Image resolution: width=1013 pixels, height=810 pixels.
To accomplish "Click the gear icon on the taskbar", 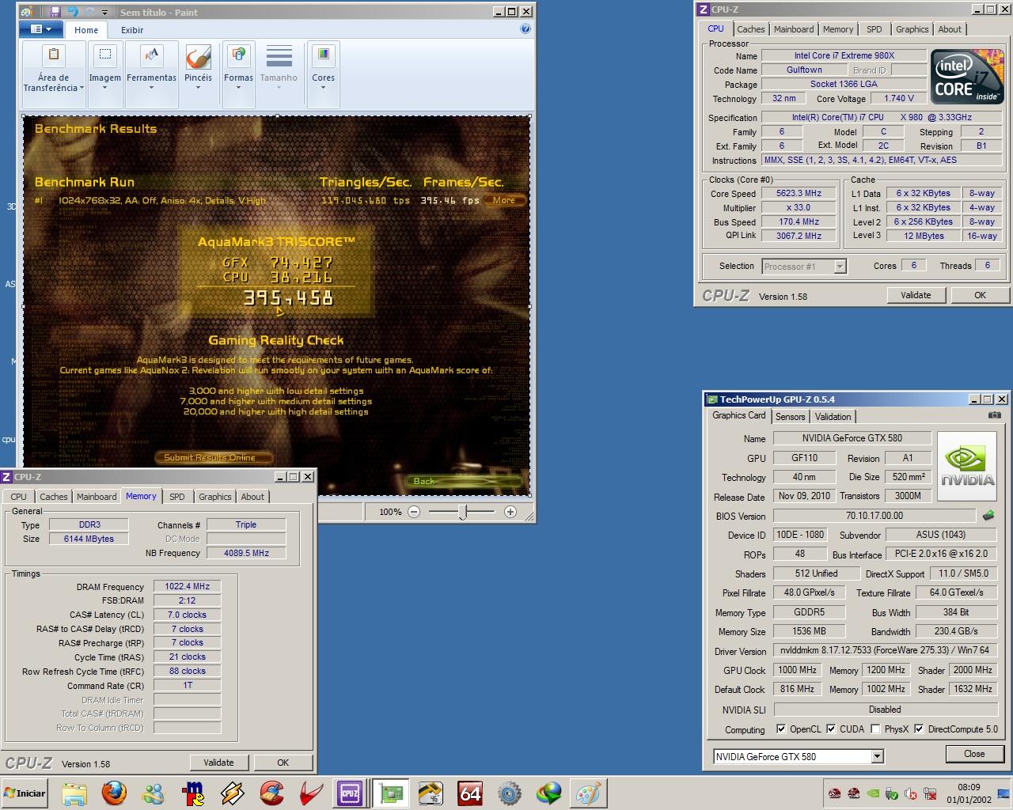I will (x=510, y=793).
